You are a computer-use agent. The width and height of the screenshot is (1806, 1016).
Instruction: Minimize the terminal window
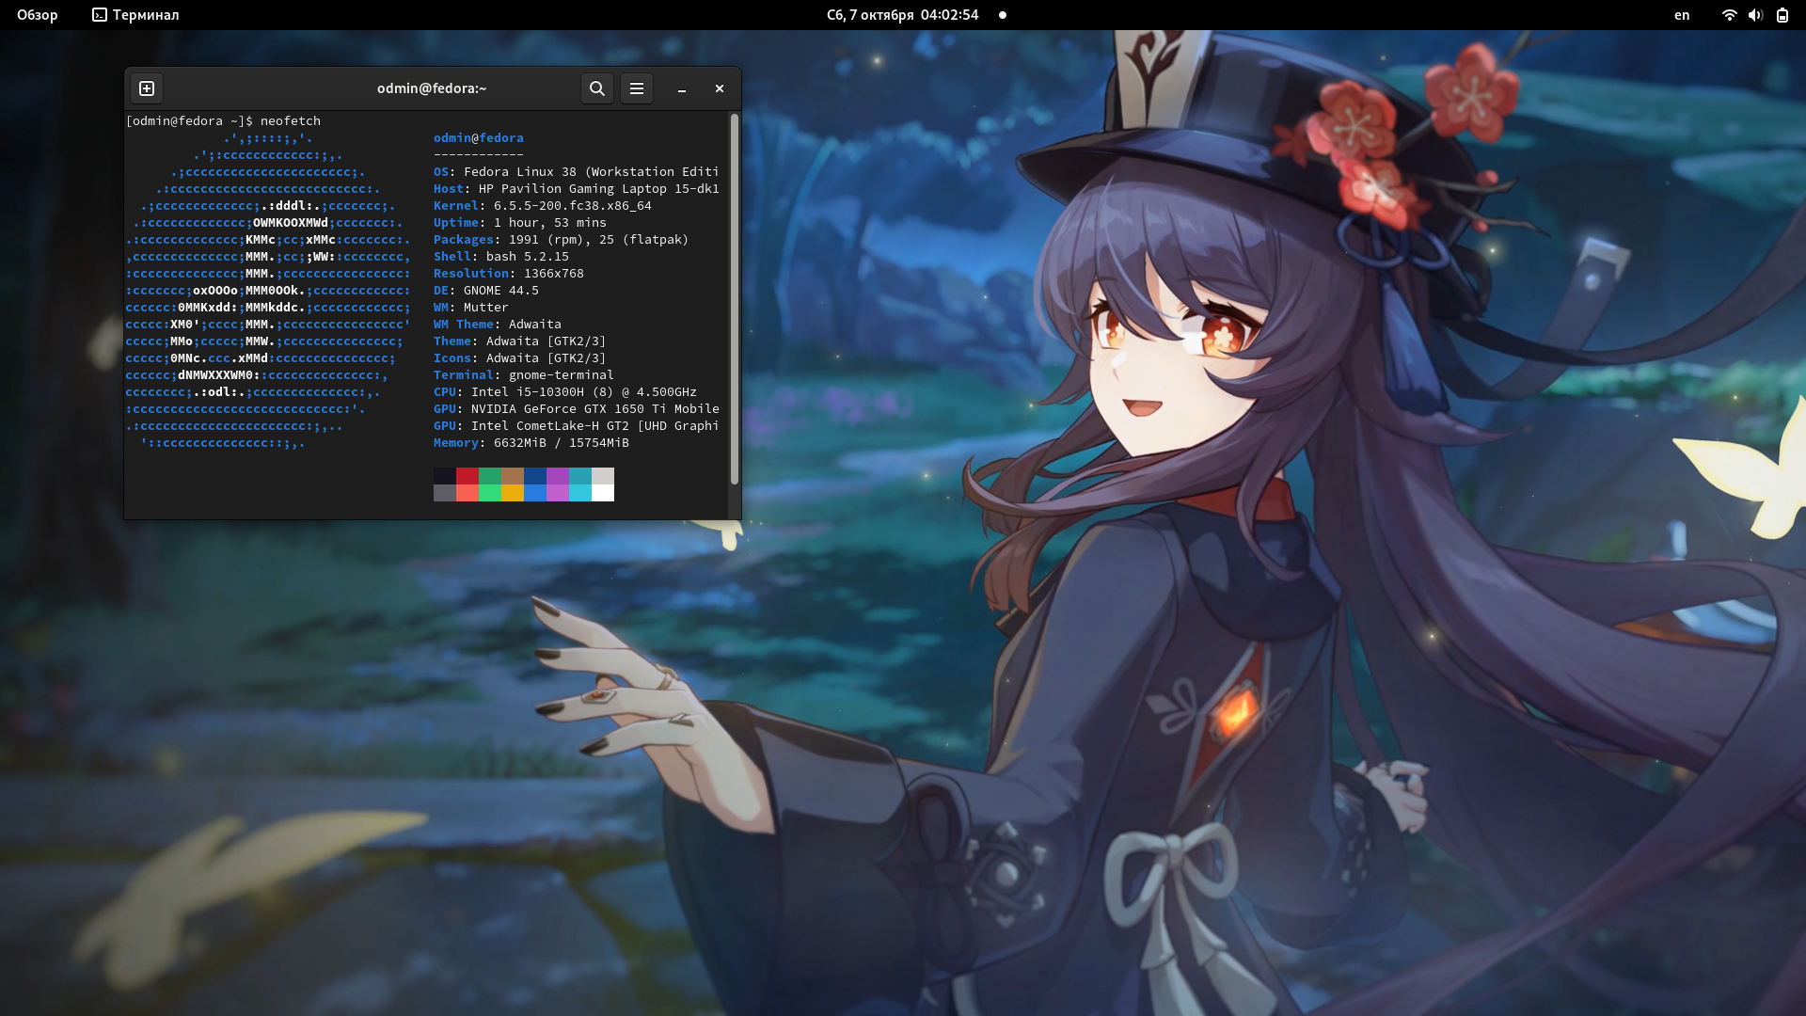pyautogui.click(x=682, y=88)
